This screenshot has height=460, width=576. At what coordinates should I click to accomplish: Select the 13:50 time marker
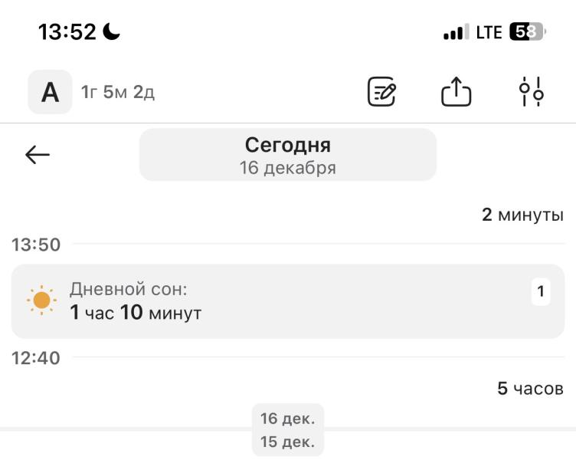click(35, 245)
